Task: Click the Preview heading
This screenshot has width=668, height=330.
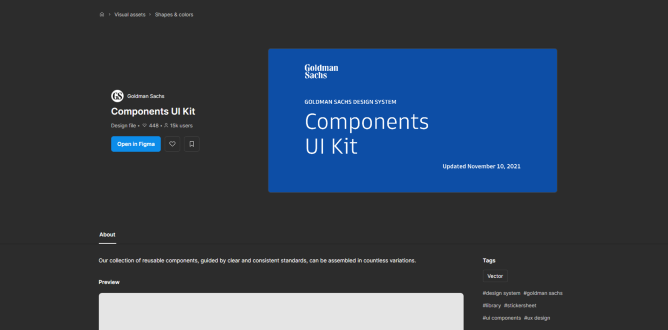Action: pyautogui.click(x=109, y=282)
